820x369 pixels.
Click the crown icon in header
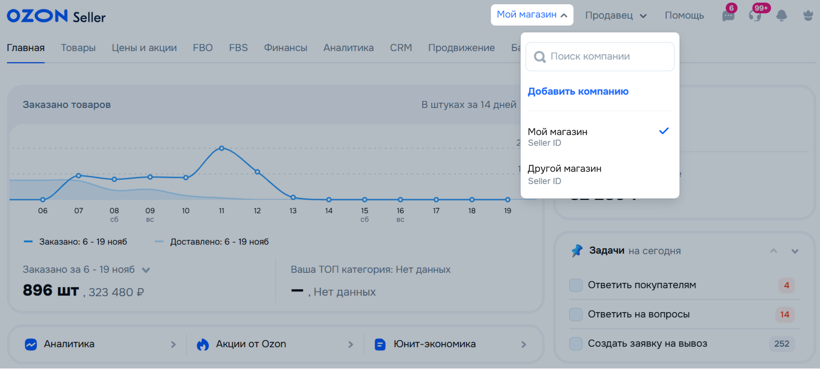tap(808, 16)
